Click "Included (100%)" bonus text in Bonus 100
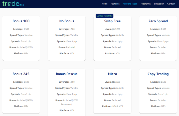The image size is (179, 116). tap(25, 47)
